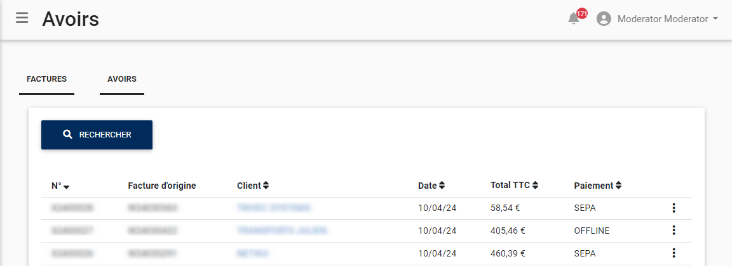This screenshot has width=732, height=266.
Task: Open actions menu for the 460,39 € row
Action: pos(674,253)
